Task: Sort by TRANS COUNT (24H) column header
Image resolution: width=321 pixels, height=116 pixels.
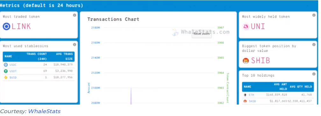Action: [37, 56]
